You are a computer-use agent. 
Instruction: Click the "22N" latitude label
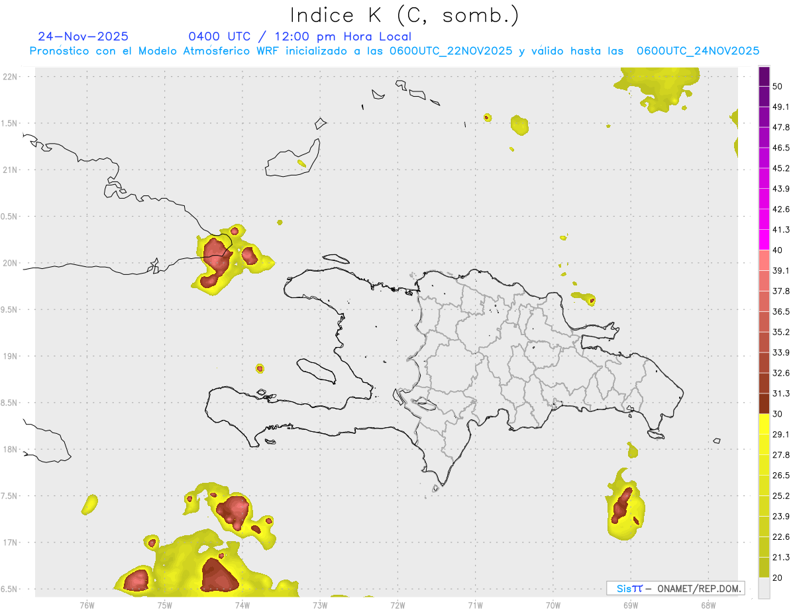click(9, 77)
